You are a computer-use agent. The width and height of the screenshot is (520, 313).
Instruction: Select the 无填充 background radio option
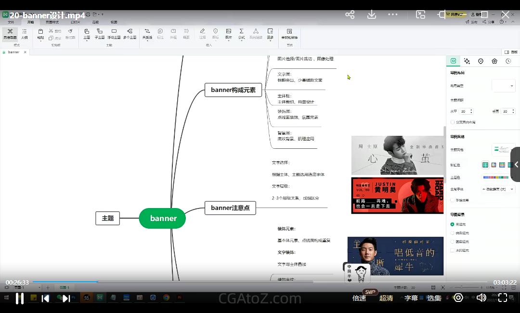(453, 224)
